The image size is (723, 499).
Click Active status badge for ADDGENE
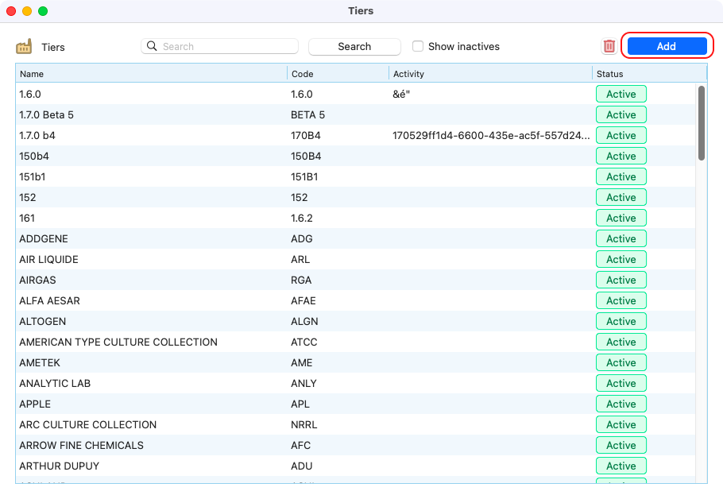pyautogui.click(x=621, y=239)
